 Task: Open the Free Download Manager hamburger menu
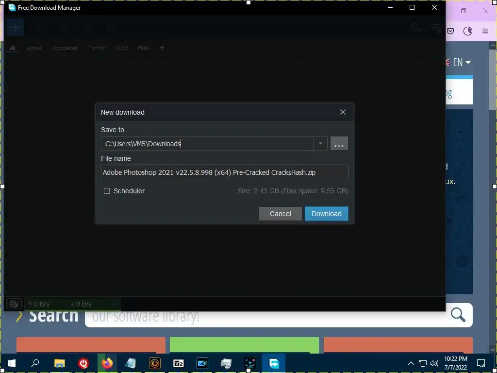436,28
